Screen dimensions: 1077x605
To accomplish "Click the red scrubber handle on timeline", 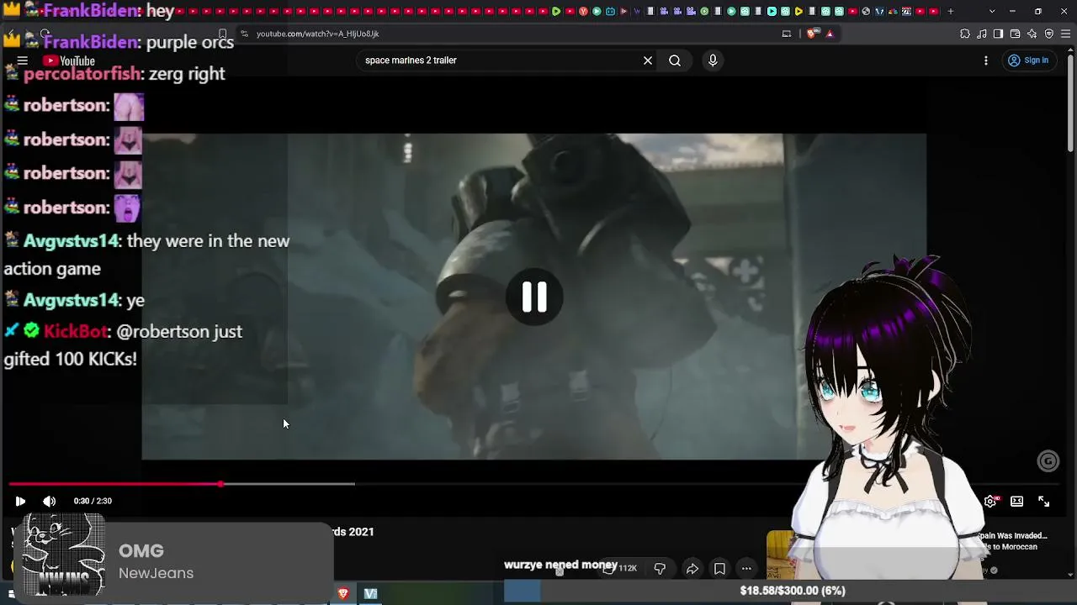I will click(220, 484).
